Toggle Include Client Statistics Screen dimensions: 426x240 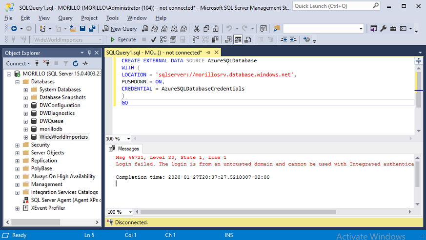215,39
